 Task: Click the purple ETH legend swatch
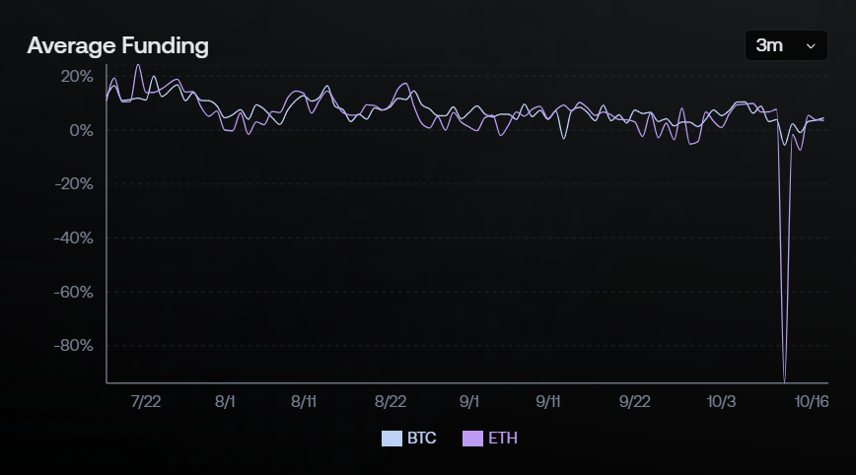[x=472, y=439]
